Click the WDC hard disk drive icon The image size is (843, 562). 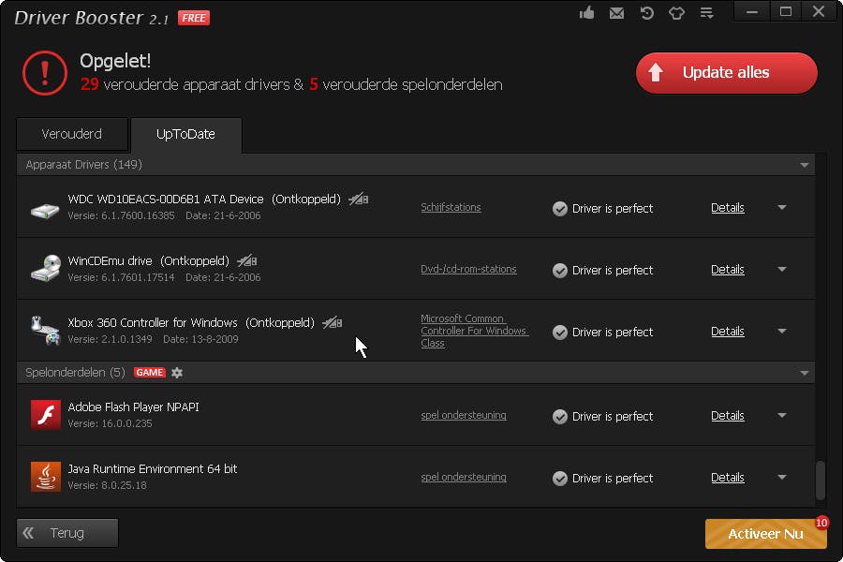pyautogui.click(x=45, y=210)
